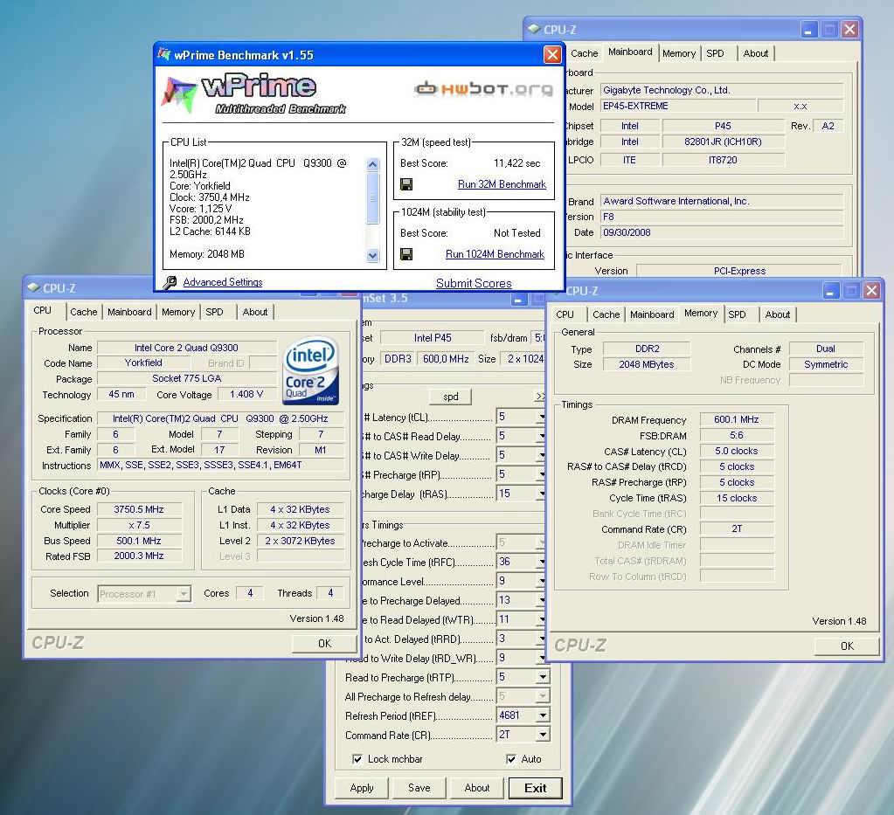Click About button in MemSet
This screenshot has width=894, height=815.
pyautogui.click(x=476, y=788)
